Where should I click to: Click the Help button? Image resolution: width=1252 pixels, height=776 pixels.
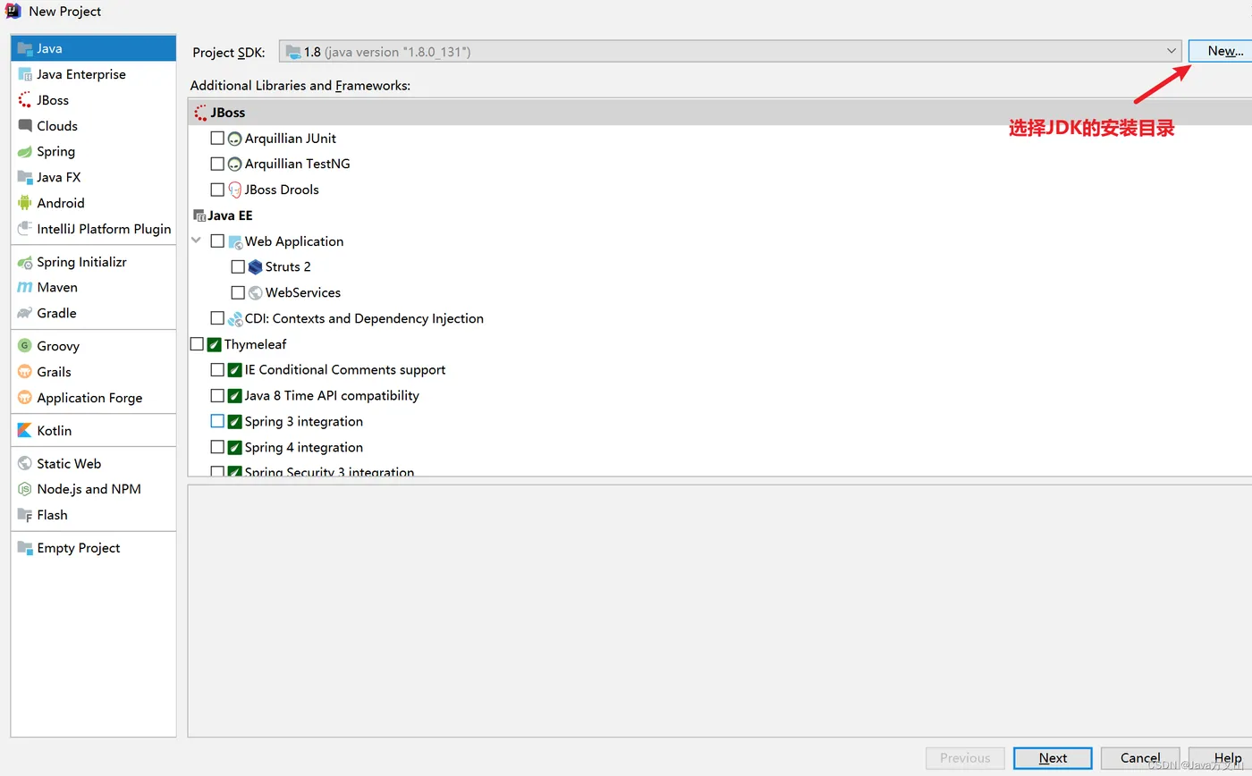[x=1221, y=758]
